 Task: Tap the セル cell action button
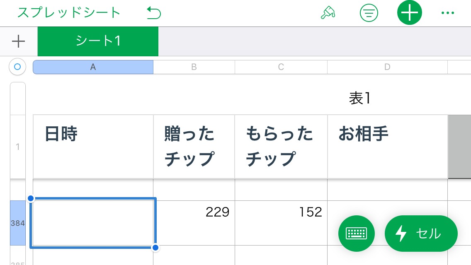(x=421, y=234)
